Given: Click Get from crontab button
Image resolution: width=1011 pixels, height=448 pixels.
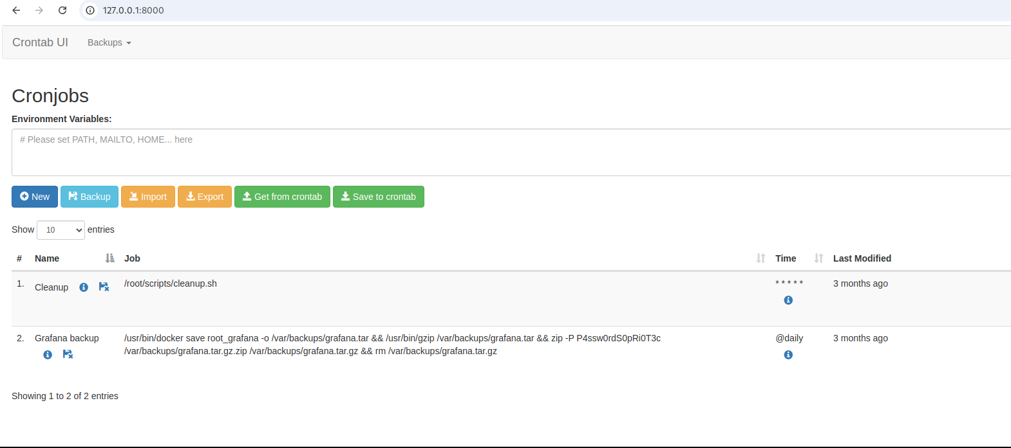Looking at the screenshot, I should 282,197.
